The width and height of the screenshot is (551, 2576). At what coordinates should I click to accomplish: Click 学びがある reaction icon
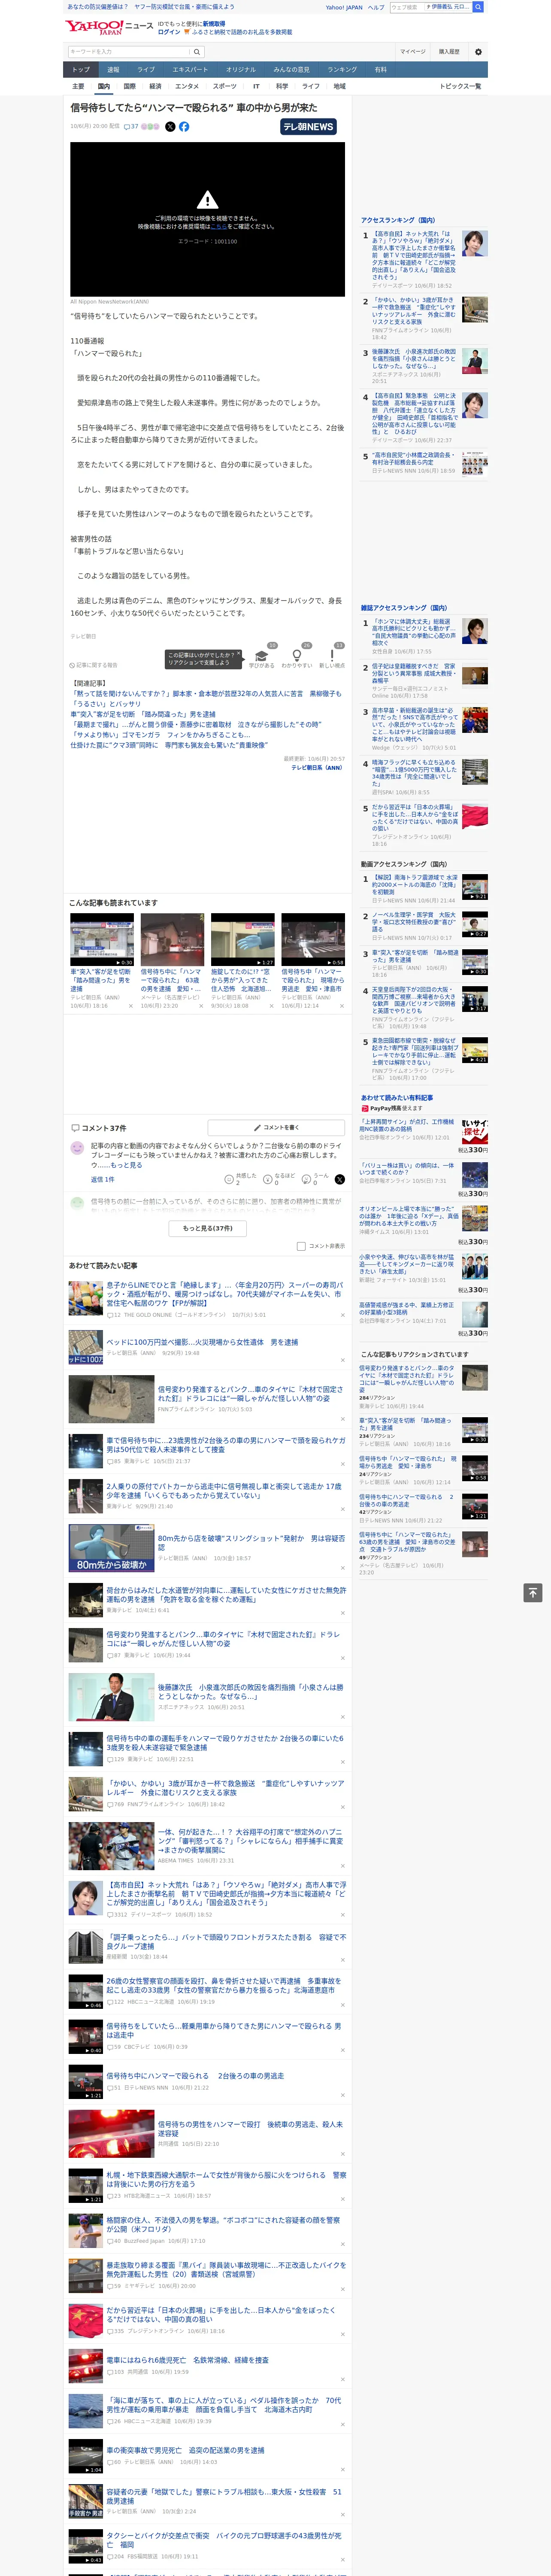click(x=262, y=655)
